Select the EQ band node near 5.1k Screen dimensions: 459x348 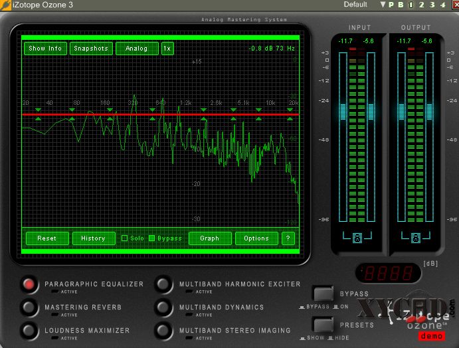(233, 114)
